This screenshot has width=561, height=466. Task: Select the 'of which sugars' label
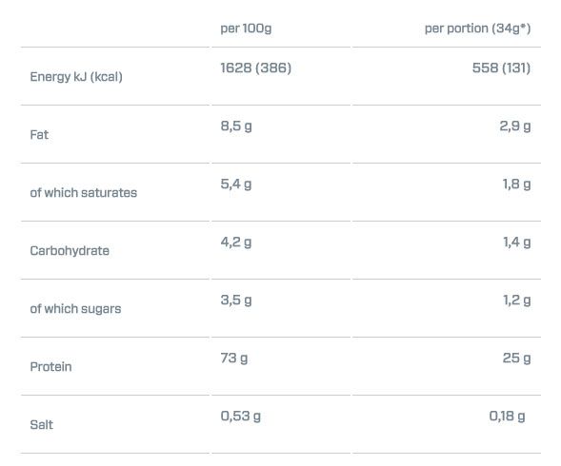click(x=75, y=309)
